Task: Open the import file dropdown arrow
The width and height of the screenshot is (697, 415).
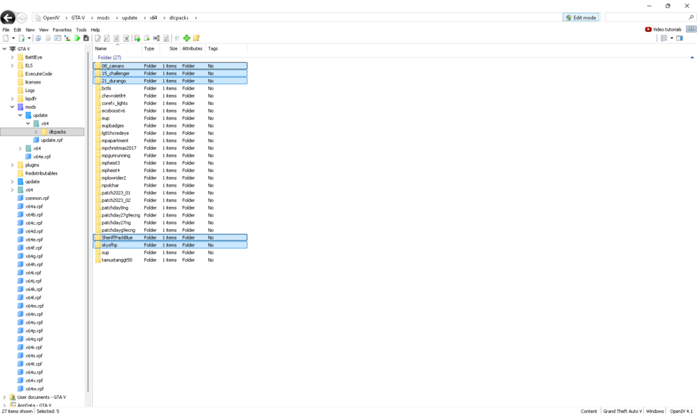Action: click(29, 38)
